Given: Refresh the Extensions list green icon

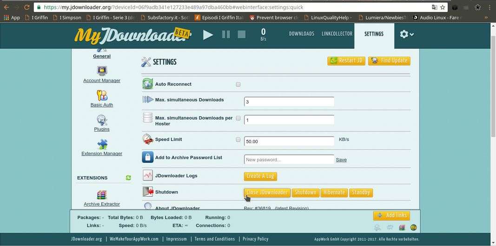Looking at the screenshot, I should [128, 178].
